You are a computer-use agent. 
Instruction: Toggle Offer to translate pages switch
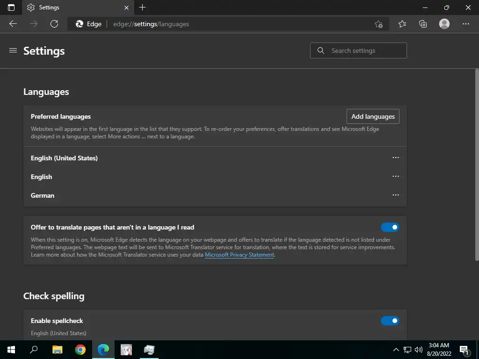[x=390, y=227]
